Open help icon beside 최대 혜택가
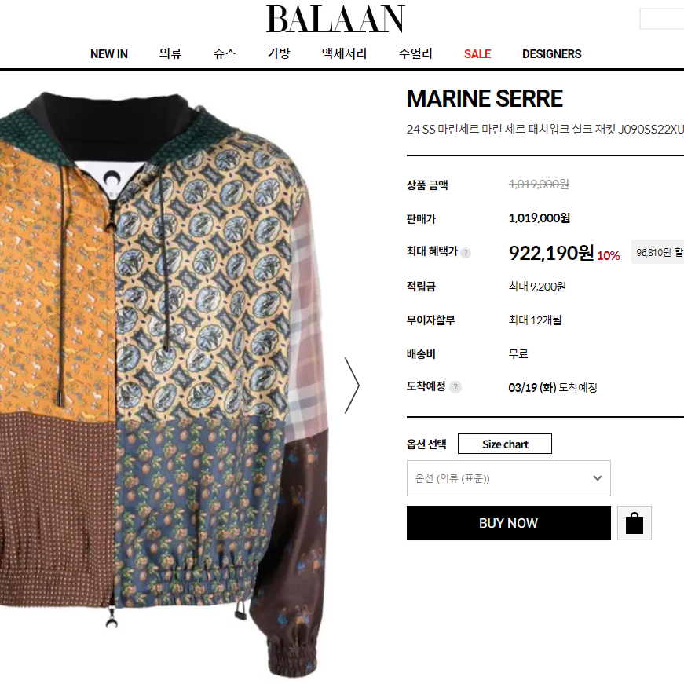This screenshot has height=684, width=684. pos(466,253)
